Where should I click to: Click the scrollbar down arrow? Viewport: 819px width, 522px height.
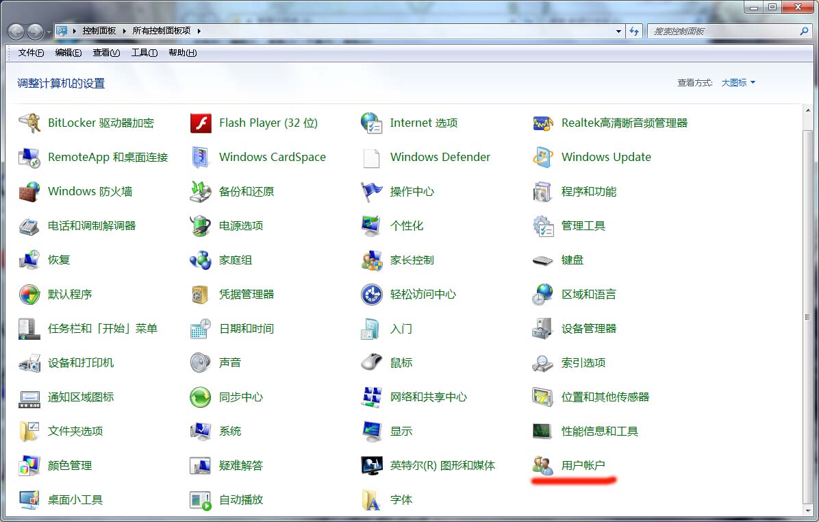(807, 510)
